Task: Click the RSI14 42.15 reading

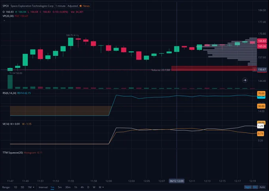Action: [x=24, y=93]
